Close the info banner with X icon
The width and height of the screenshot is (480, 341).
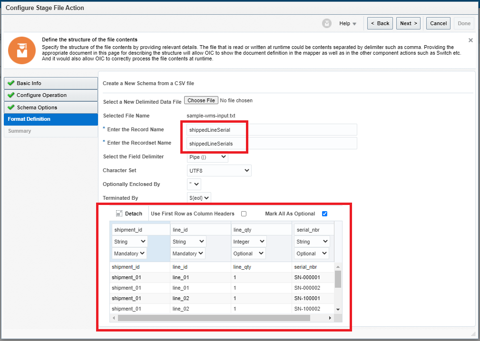470,40
